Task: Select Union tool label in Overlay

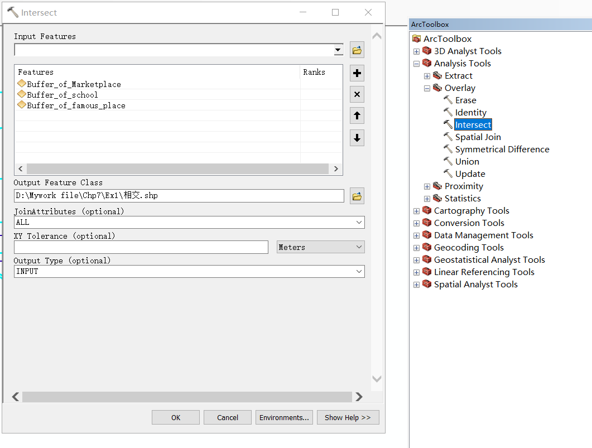Action: 467,162
